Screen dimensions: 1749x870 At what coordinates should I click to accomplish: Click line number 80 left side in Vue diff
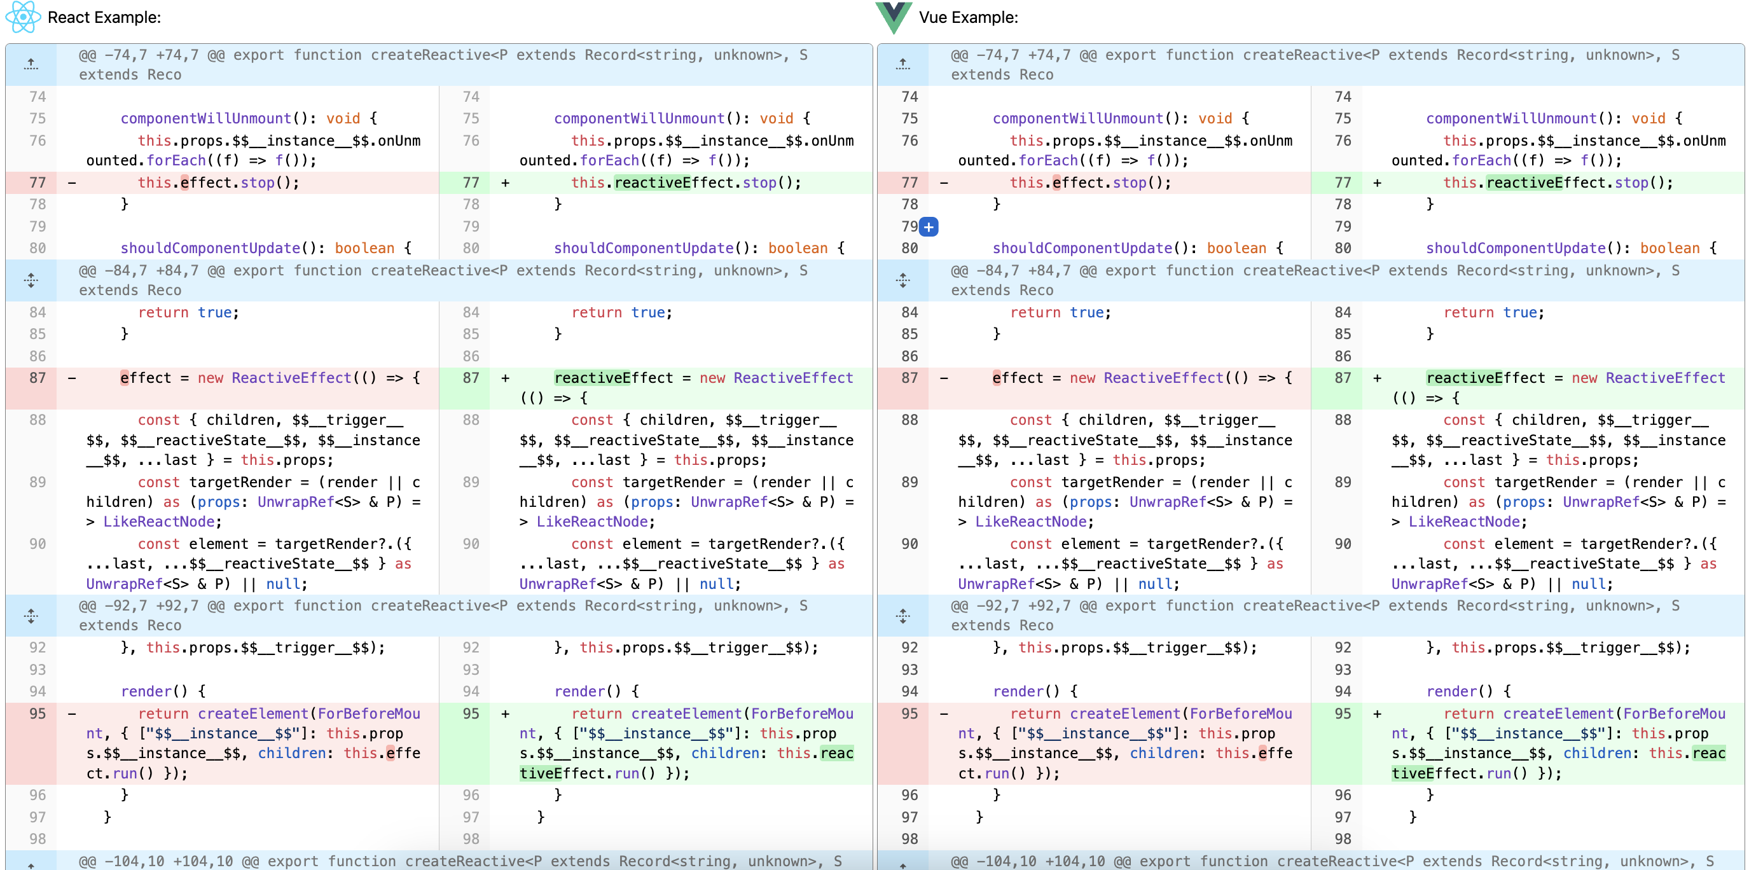[909, 248]
